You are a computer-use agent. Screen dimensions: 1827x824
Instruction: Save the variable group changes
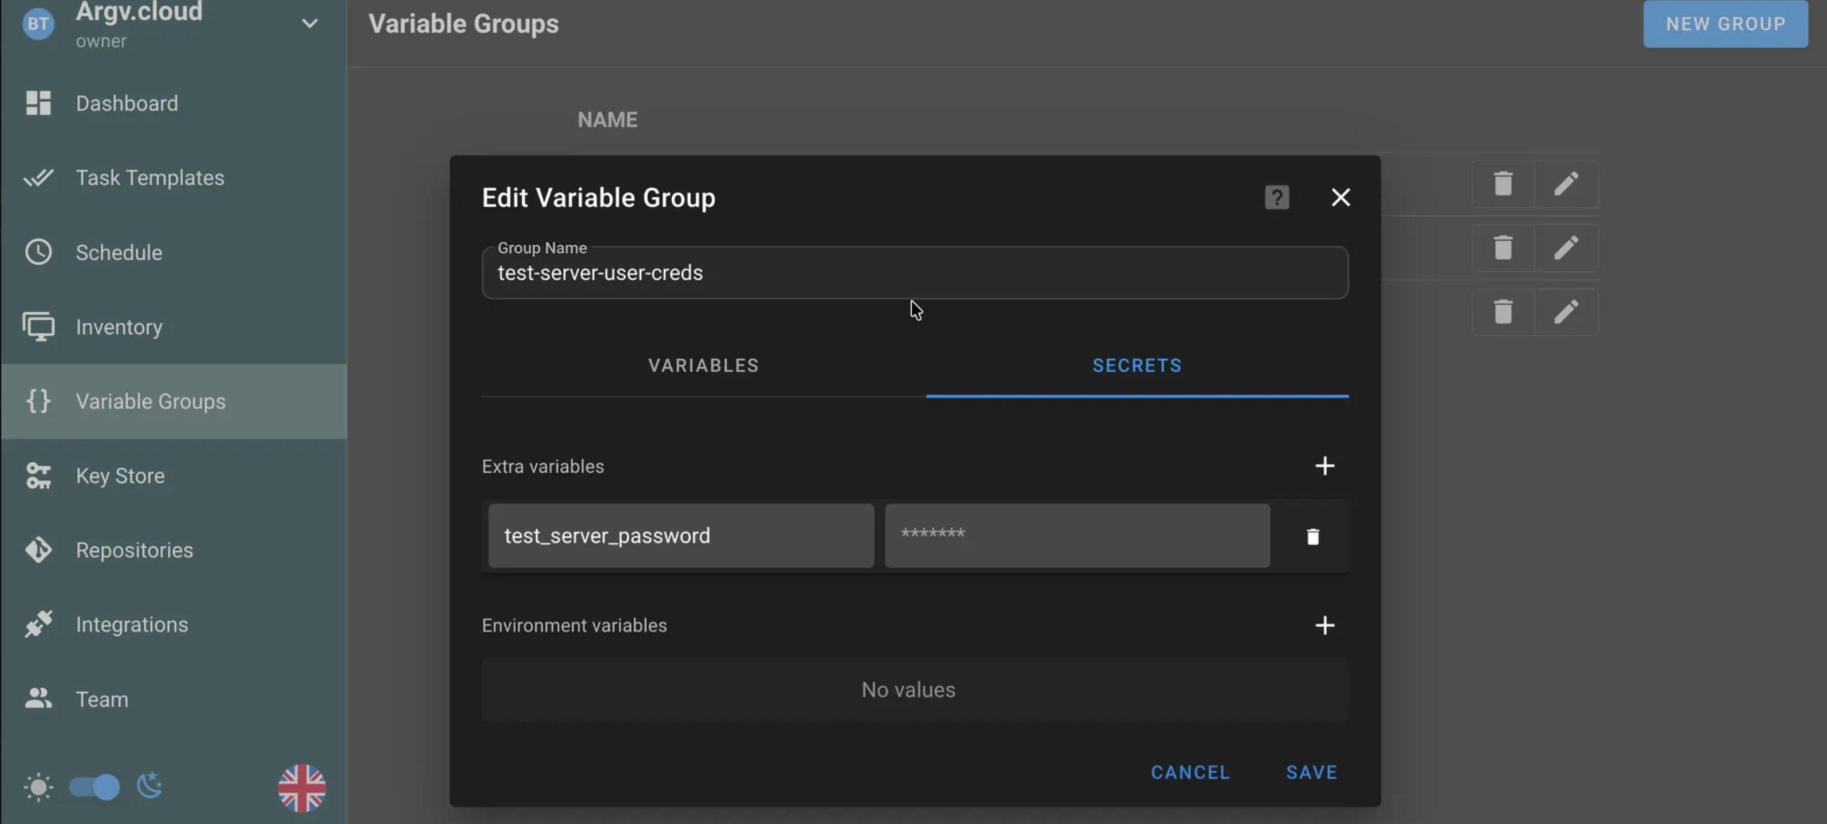tap(1311, 772)
